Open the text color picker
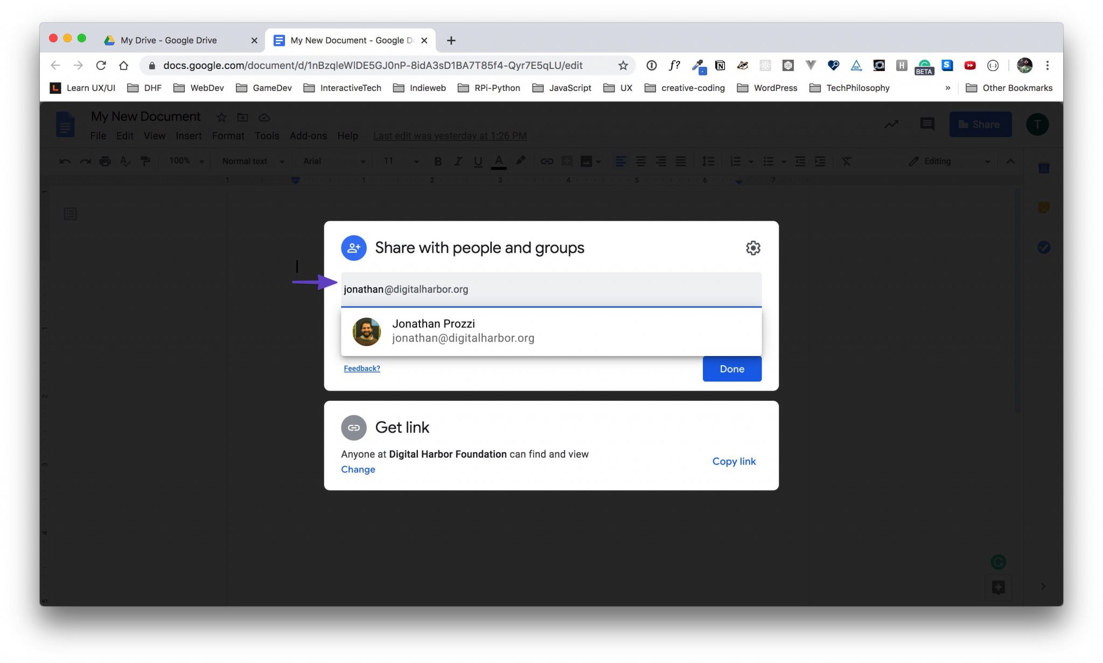The image size is (1103, 663). (499, 161)
